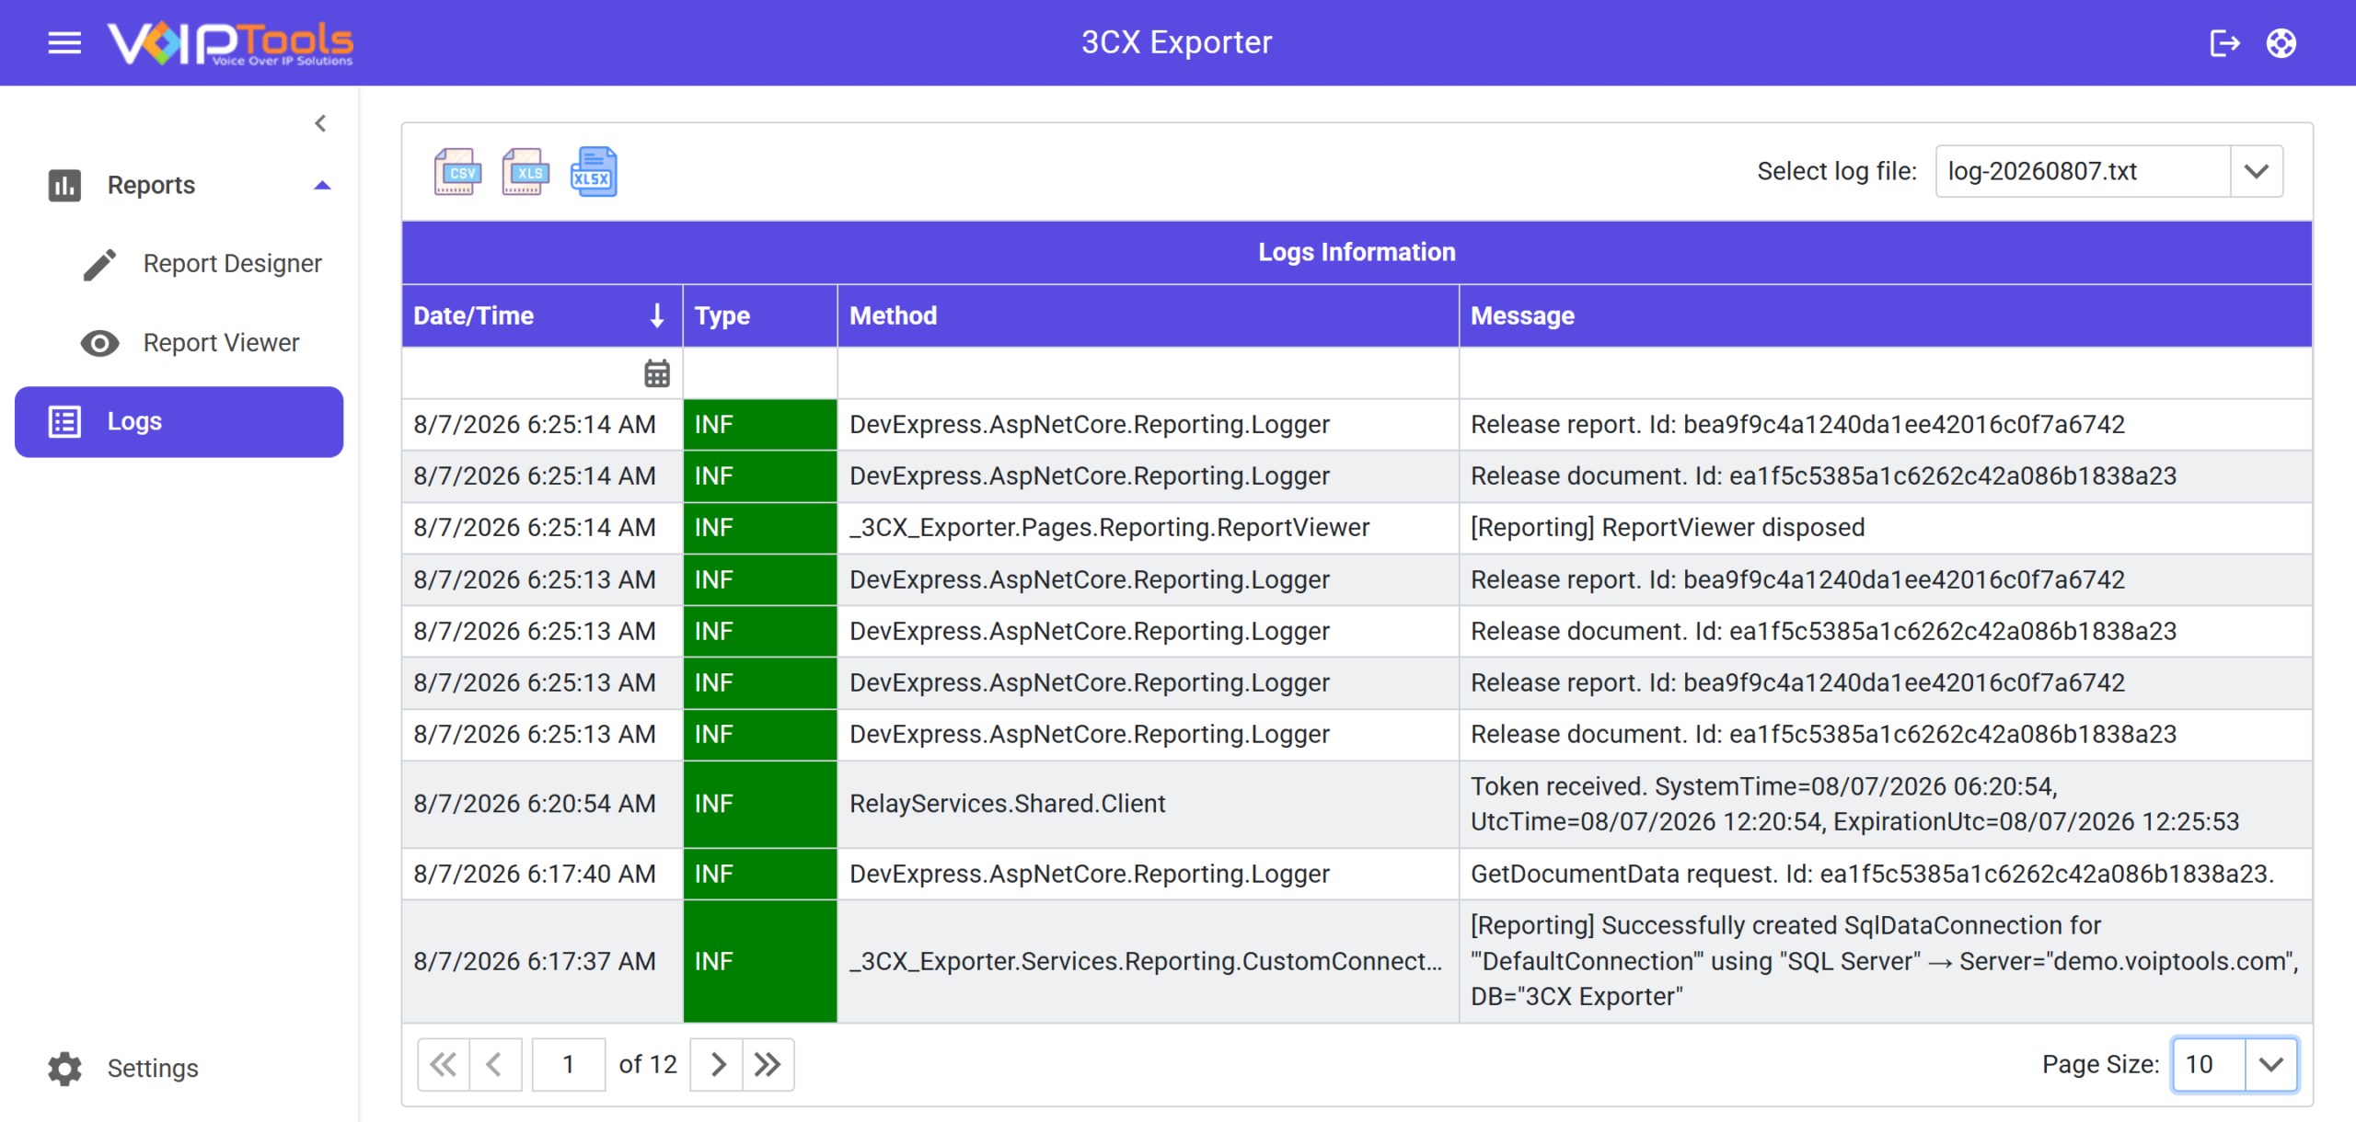The width and height of the screenshot is (2356, 1122).
Task: Go to the next page
Action: click(717, 1065)
